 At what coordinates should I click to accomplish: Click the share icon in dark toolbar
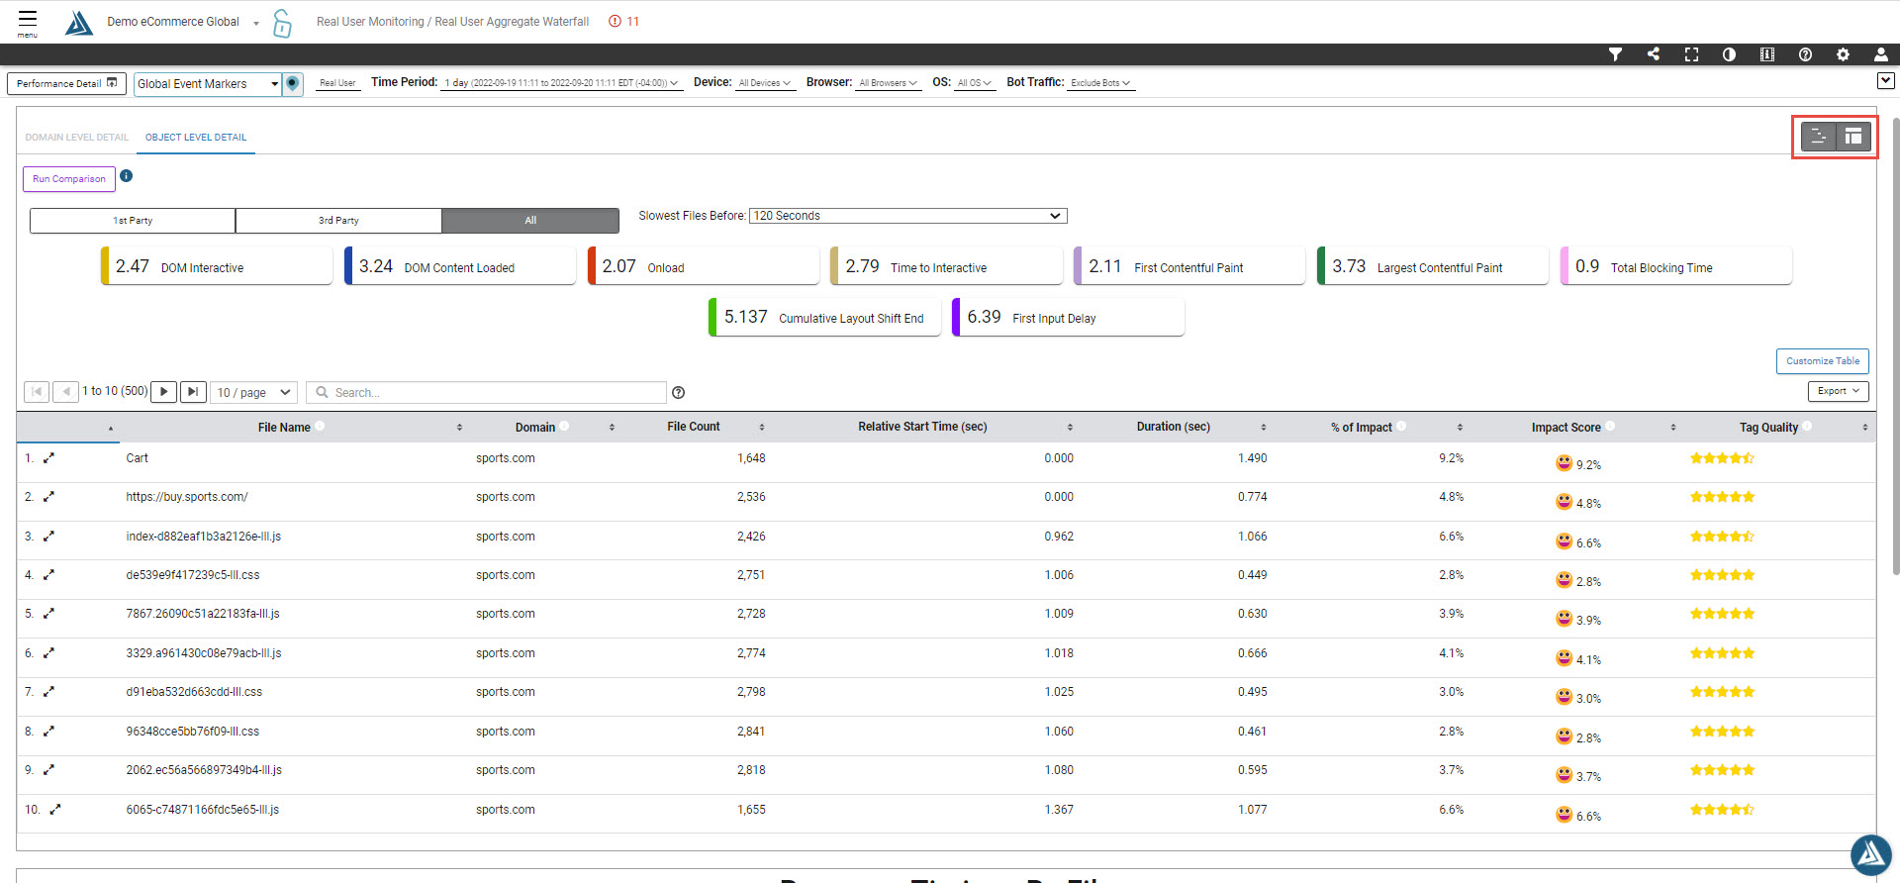(1654, 54)
